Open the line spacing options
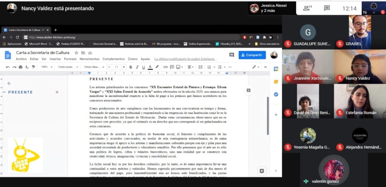Image resolution: width=386 pixels, height=187 pixels. click(x=201, y=67)
